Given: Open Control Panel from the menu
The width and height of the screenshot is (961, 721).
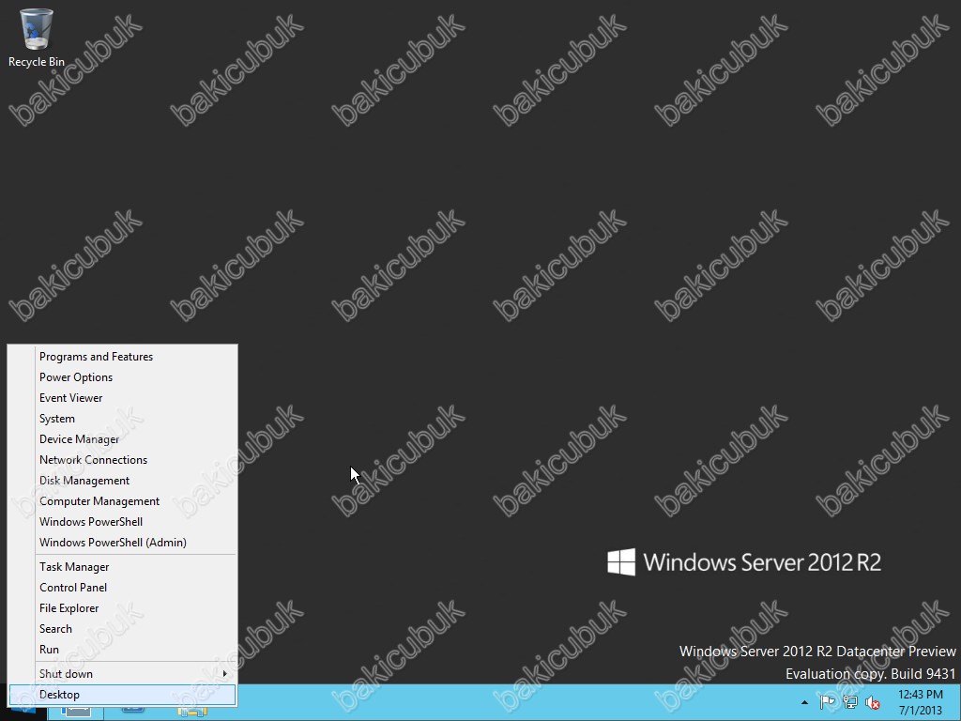Looking at the screenshot, I should pos(123,588).
